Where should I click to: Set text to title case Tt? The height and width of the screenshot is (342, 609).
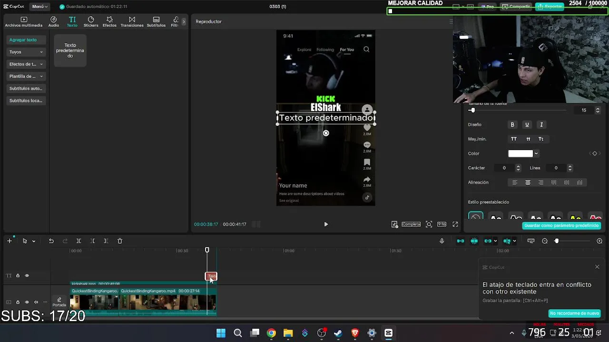tap(541, 139)
